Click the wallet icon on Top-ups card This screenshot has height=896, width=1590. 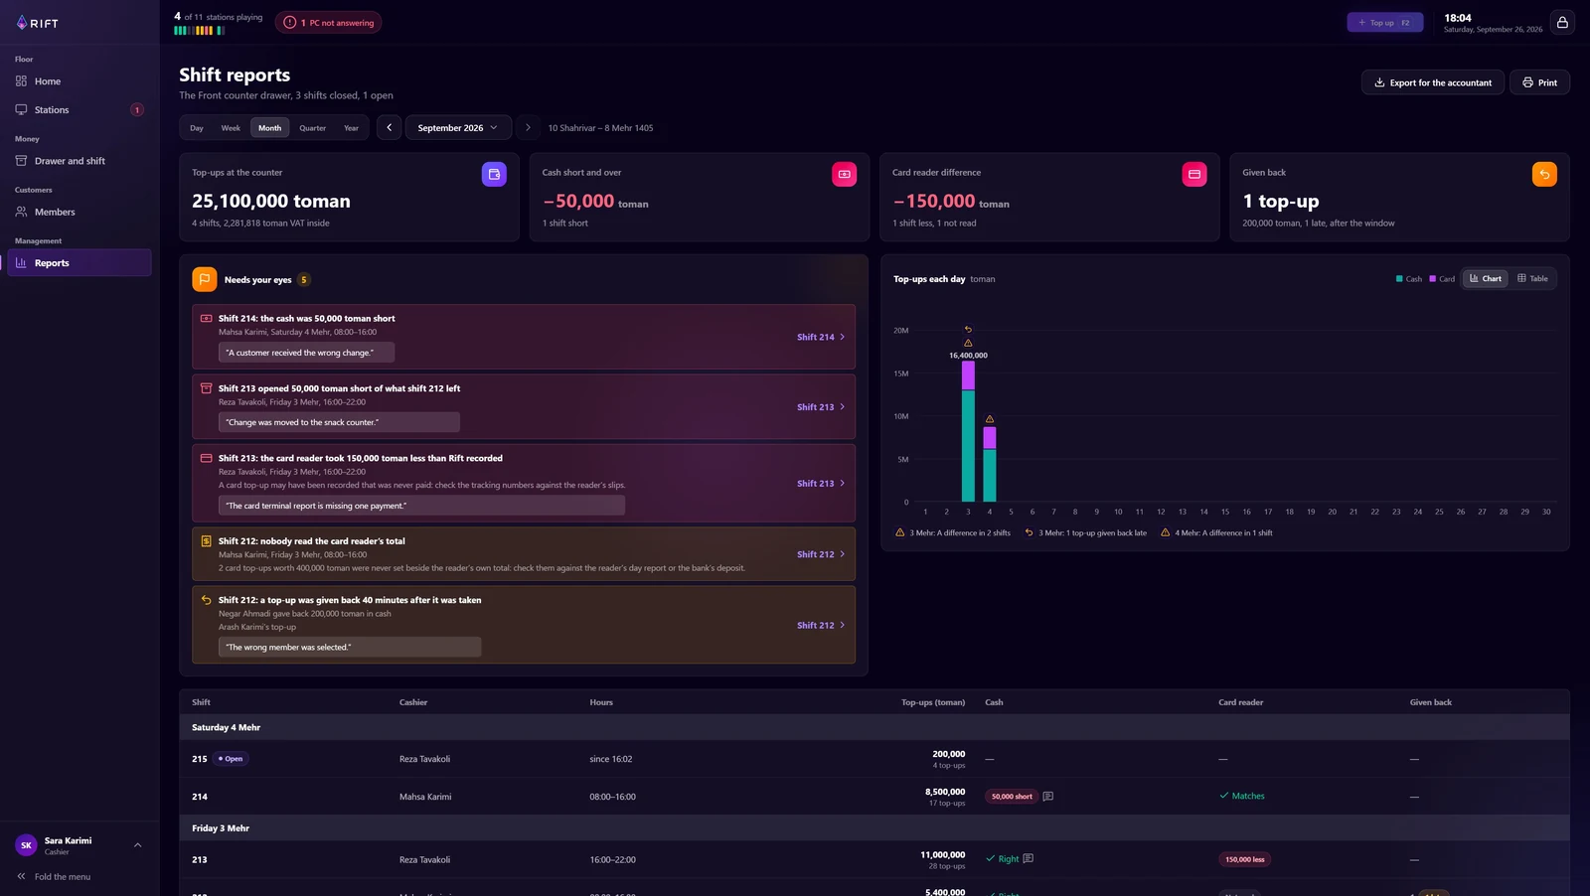[x=494, y=174]
